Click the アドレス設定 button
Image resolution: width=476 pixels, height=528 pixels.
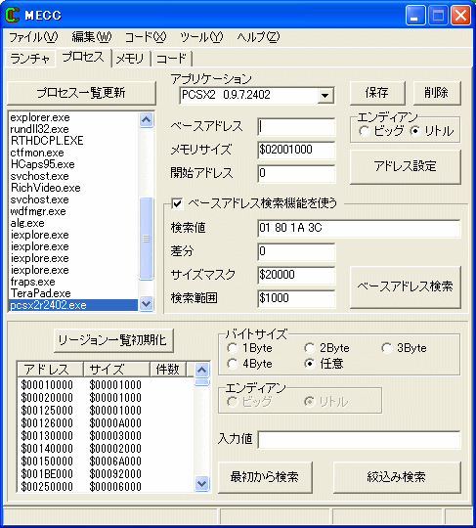click(x=405, y=166)
